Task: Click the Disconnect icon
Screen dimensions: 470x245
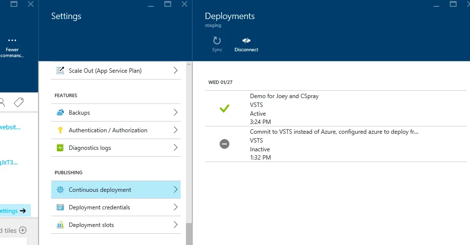Action: (x=246, y=41)
